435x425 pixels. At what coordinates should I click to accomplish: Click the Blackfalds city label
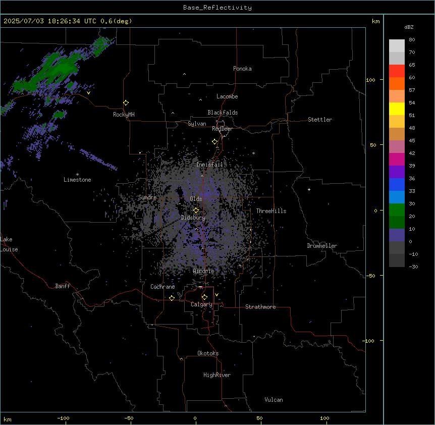click(223, 113)
